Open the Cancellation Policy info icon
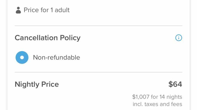The width and height of the screenshot is (197, 110). 178,38
